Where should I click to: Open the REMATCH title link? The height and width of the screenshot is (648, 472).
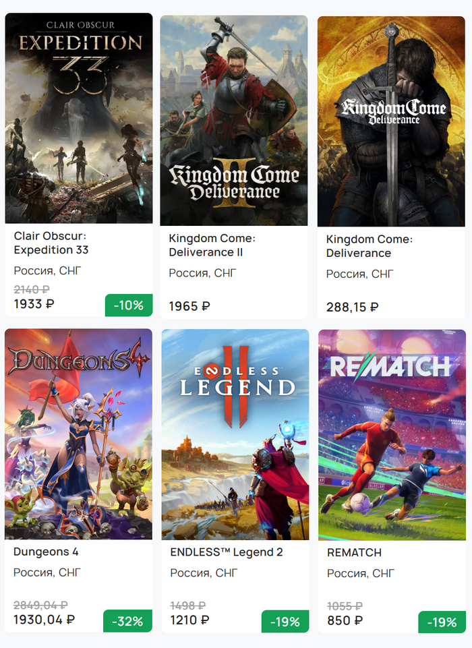tap(354, 552)
